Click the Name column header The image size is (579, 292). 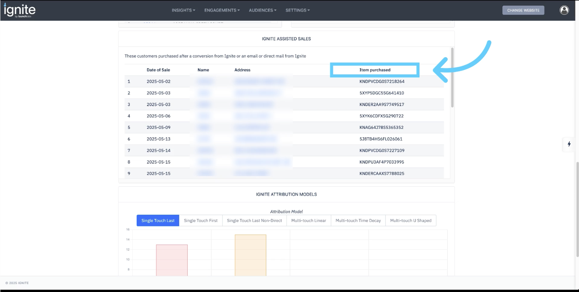(203, 70)
